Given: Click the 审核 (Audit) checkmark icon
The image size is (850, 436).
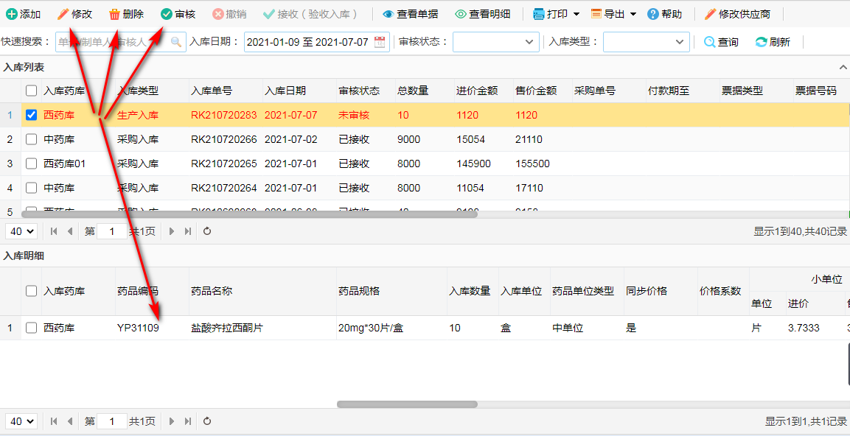Looking at the screenshot, I should (167, 14).
